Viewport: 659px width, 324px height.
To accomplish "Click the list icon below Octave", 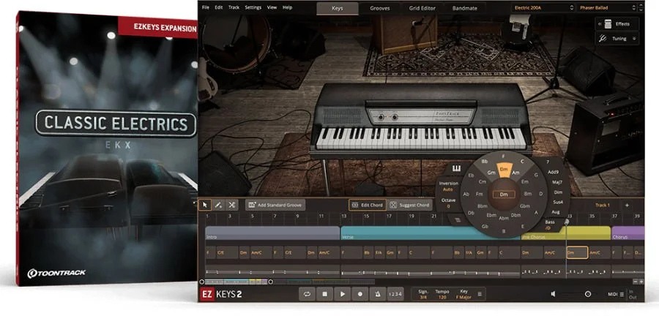I will (x=457, y=219).
